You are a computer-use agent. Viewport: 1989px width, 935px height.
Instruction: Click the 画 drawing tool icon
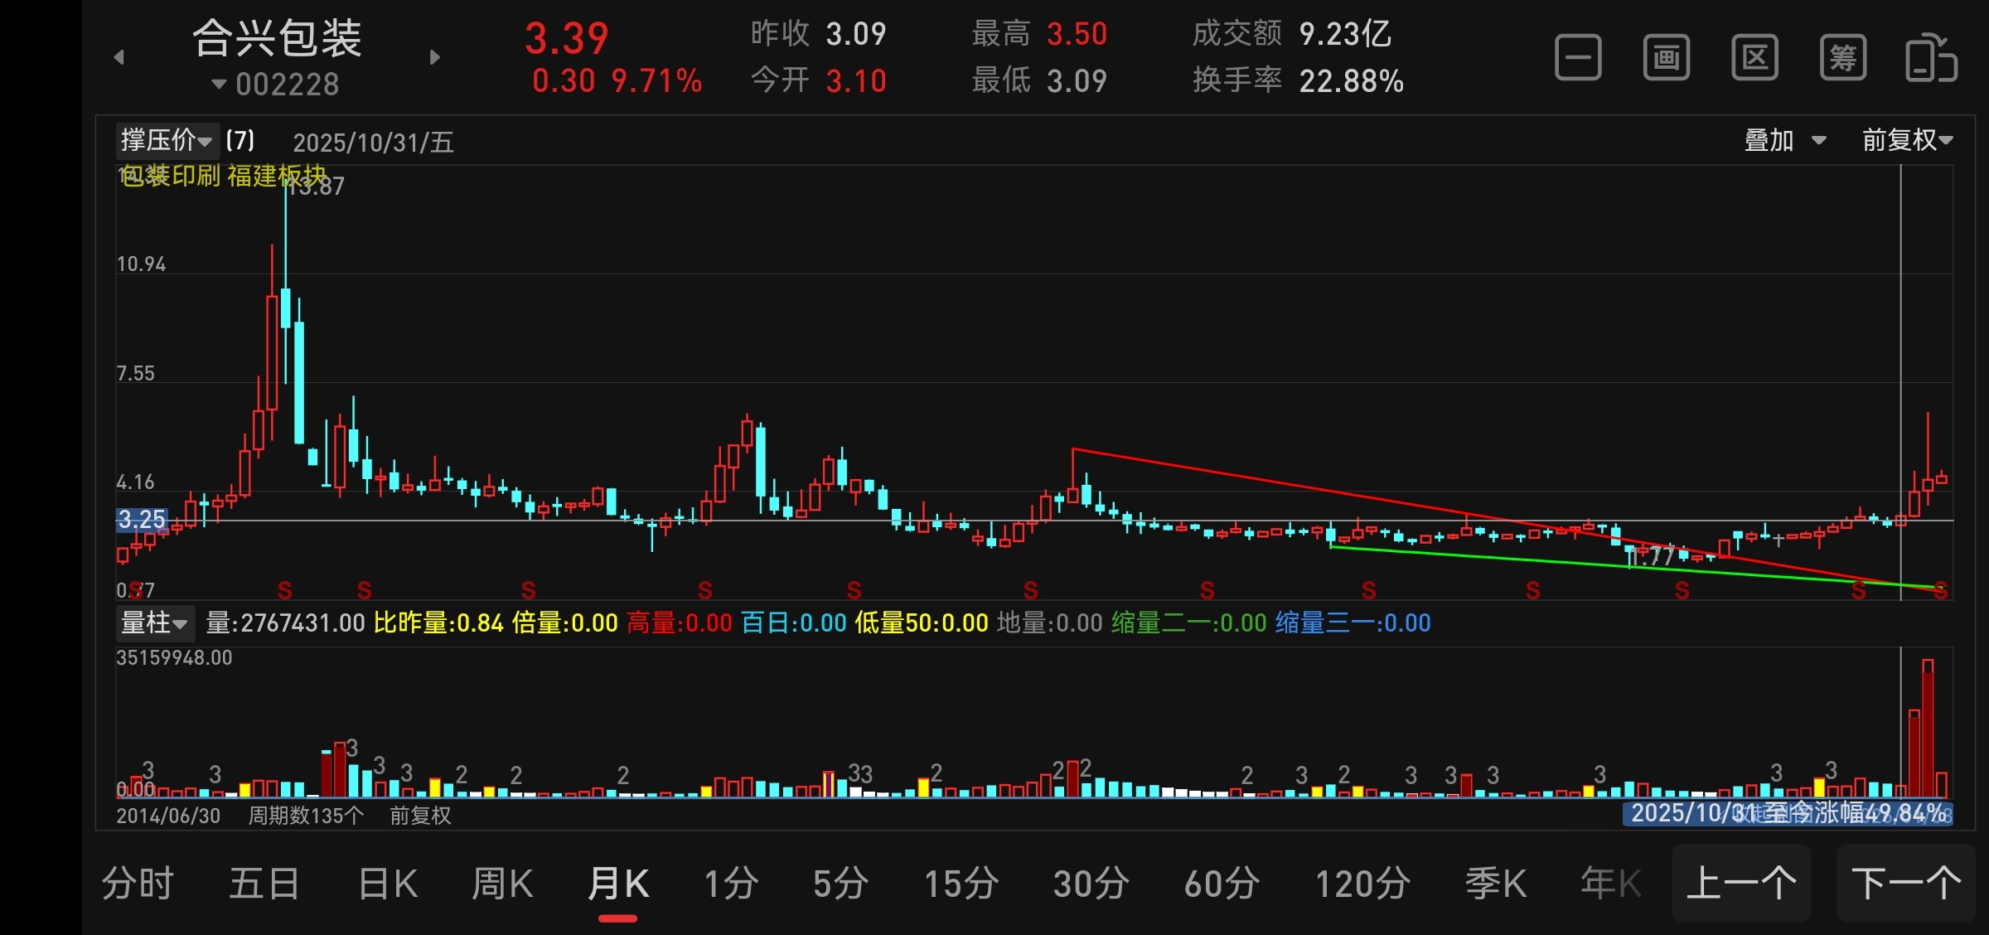coord(1667,58)
